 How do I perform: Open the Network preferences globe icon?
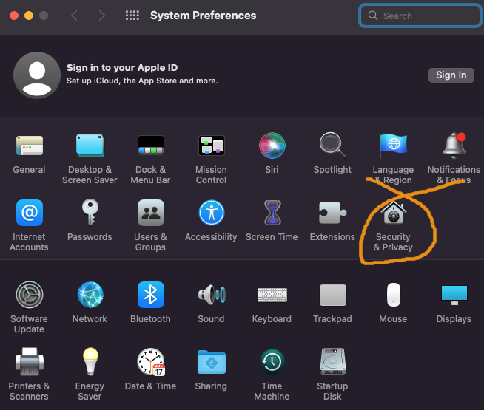[x=90, y=295]
